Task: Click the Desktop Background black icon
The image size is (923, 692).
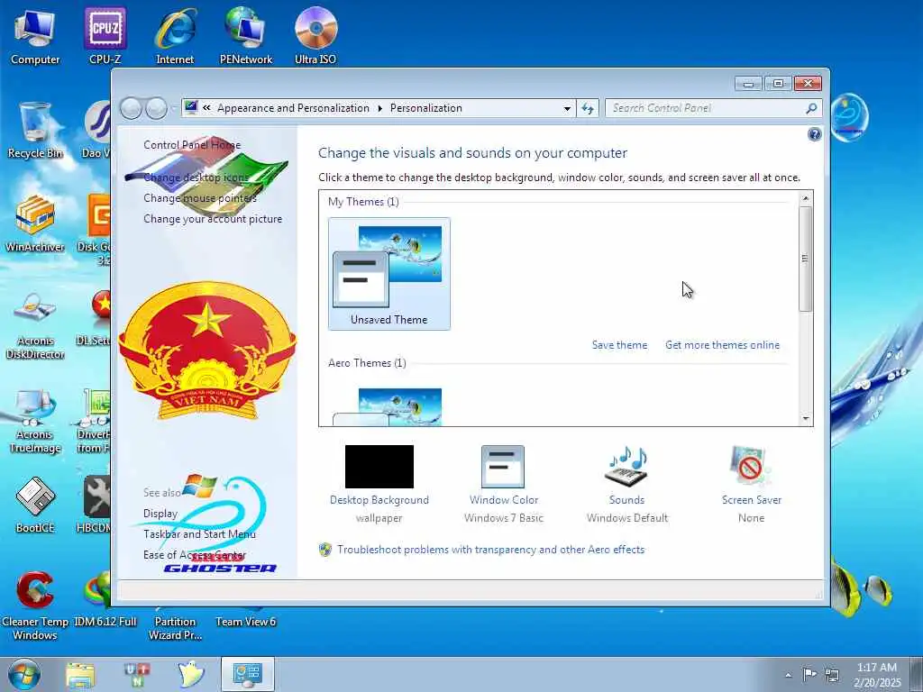Action: [x=379, y=467]
